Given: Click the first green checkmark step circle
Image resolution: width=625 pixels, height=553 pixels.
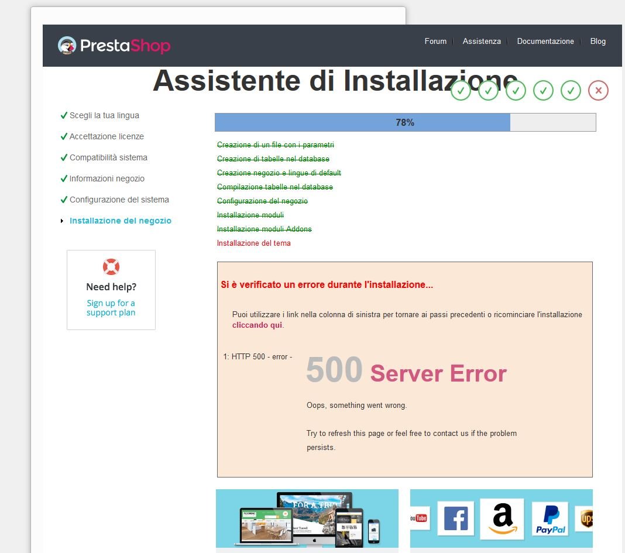Looking at the screenshot, I should [461, 91].
